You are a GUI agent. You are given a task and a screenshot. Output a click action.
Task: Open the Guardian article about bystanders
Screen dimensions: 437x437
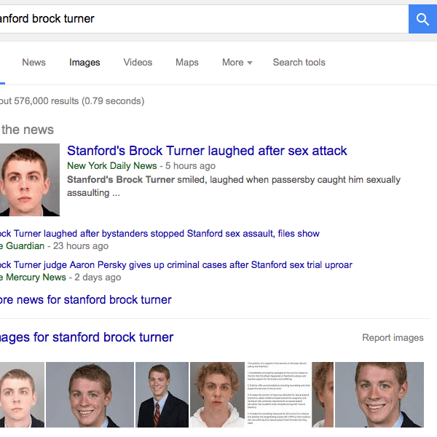[160, 233]
